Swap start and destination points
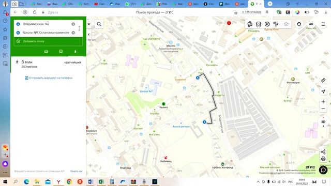This screenshot has height=186, width=331. (79, 28)
